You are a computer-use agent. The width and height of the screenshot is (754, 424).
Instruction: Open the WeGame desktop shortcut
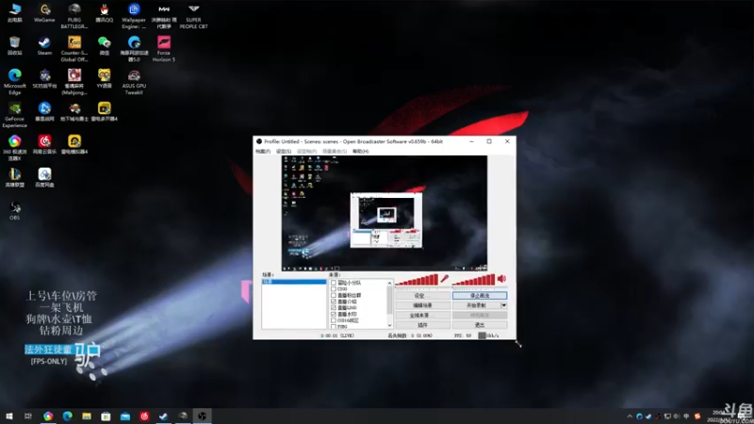click(x=44, y=13)
